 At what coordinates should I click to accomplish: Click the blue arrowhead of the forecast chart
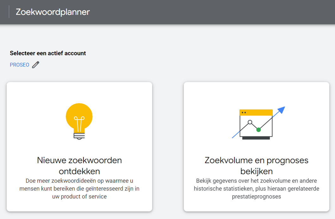(x=281, y=110)
